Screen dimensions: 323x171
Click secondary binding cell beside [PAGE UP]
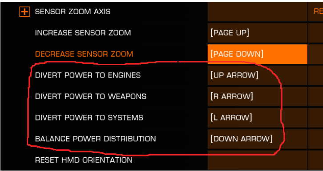coord(315,33)
